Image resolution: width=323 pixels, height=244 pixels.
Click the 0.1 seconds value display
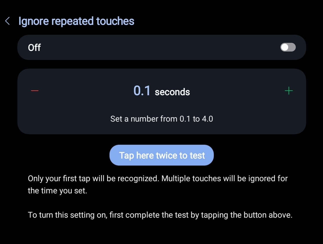pos(142,91)
